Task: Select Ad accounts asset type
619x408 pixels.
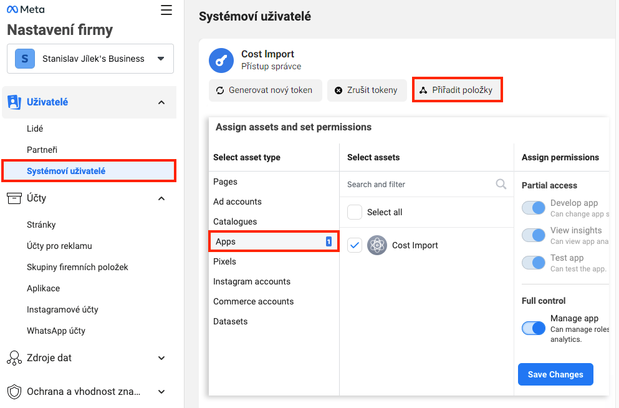Action: pos(238,202)
